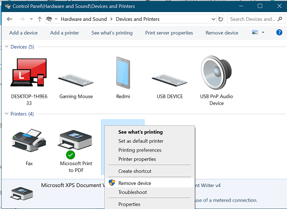The image size is (287, 209).
Task: Close the Devices and Printers window
Action: 279,6
